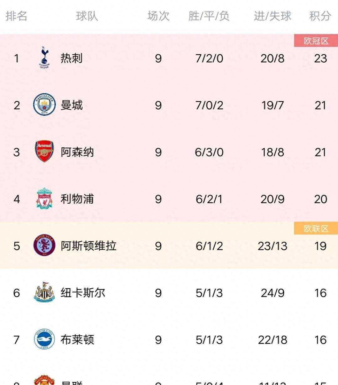The width and height of the screenshot is (338, 385).
Task: Click the Newcastle United club crest
Action: click(44, 292)
